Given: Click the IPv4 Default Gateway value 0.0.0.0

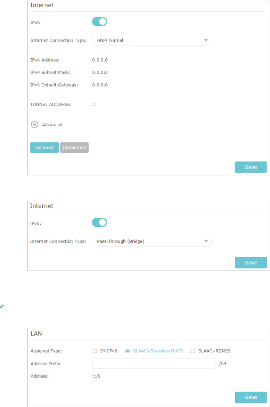Looking at the screenshot, I should (x=100, y=85).
